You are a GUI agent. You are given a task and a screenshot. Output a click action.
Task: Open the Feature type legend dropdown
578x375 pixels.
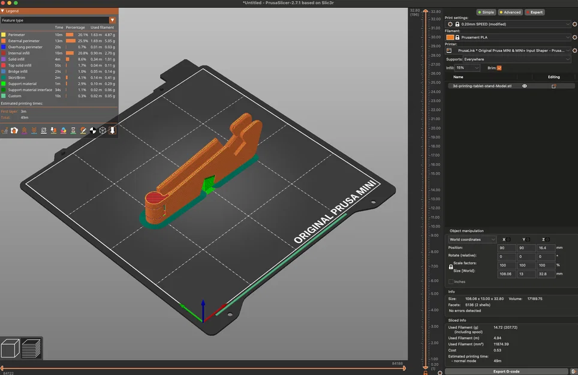click(x=58, y=20)
